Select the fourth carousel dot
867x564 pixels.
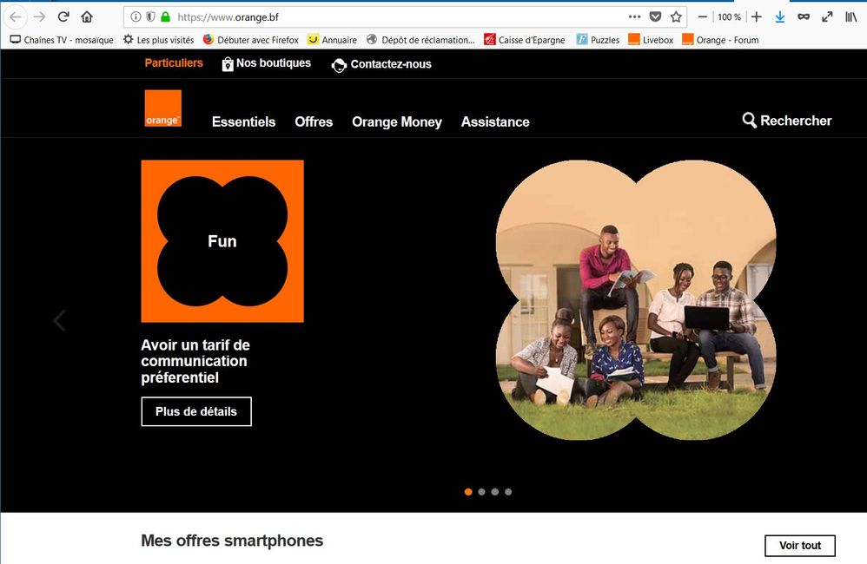click(x=508, y=492)
